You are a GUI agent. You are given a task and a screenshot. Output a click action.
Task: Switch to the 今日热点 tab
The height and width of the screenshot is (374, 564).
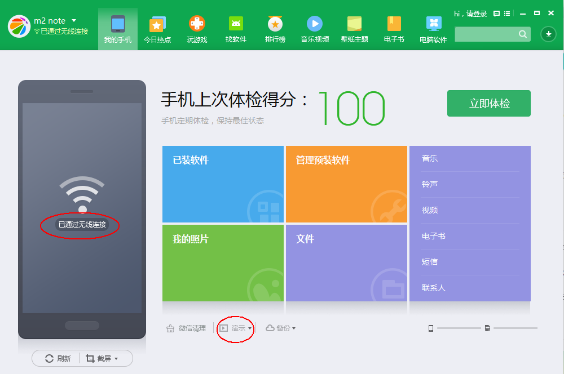(157, 28)
